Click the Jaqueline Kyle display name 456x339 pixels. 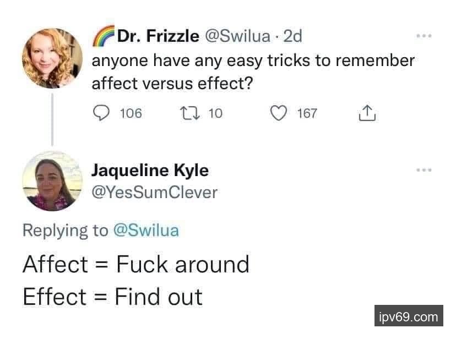click(x=150, y=171)
